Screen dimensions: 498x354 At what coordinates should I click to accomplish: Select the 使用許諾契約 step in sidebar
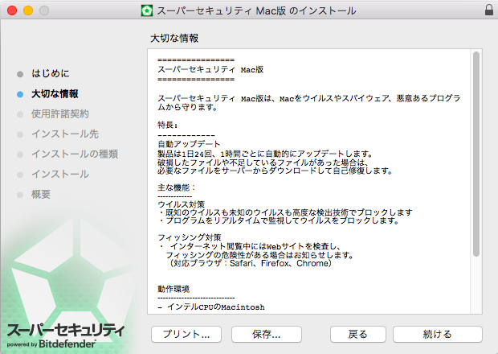(59, 114)
